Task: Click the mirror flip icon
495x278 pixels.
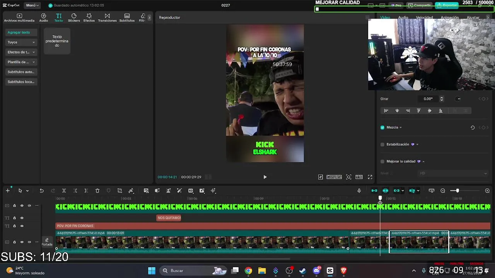Action: point(131,191)
